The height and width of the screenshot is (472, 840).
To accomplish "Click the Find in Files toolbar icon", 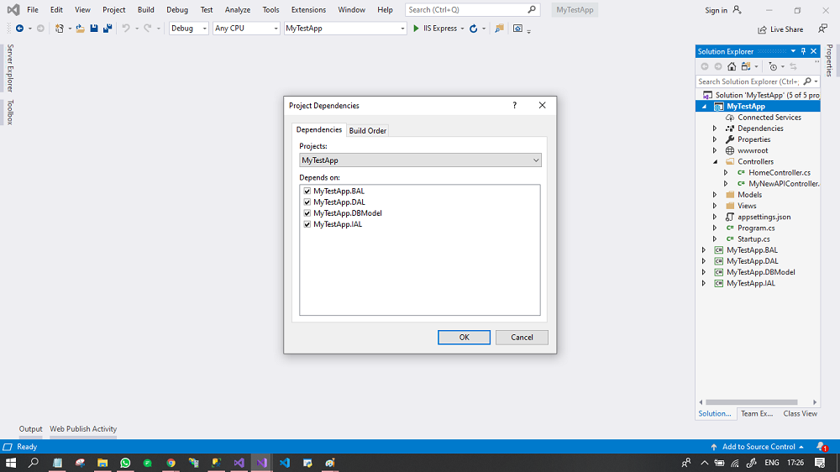I will pos(499,29).
